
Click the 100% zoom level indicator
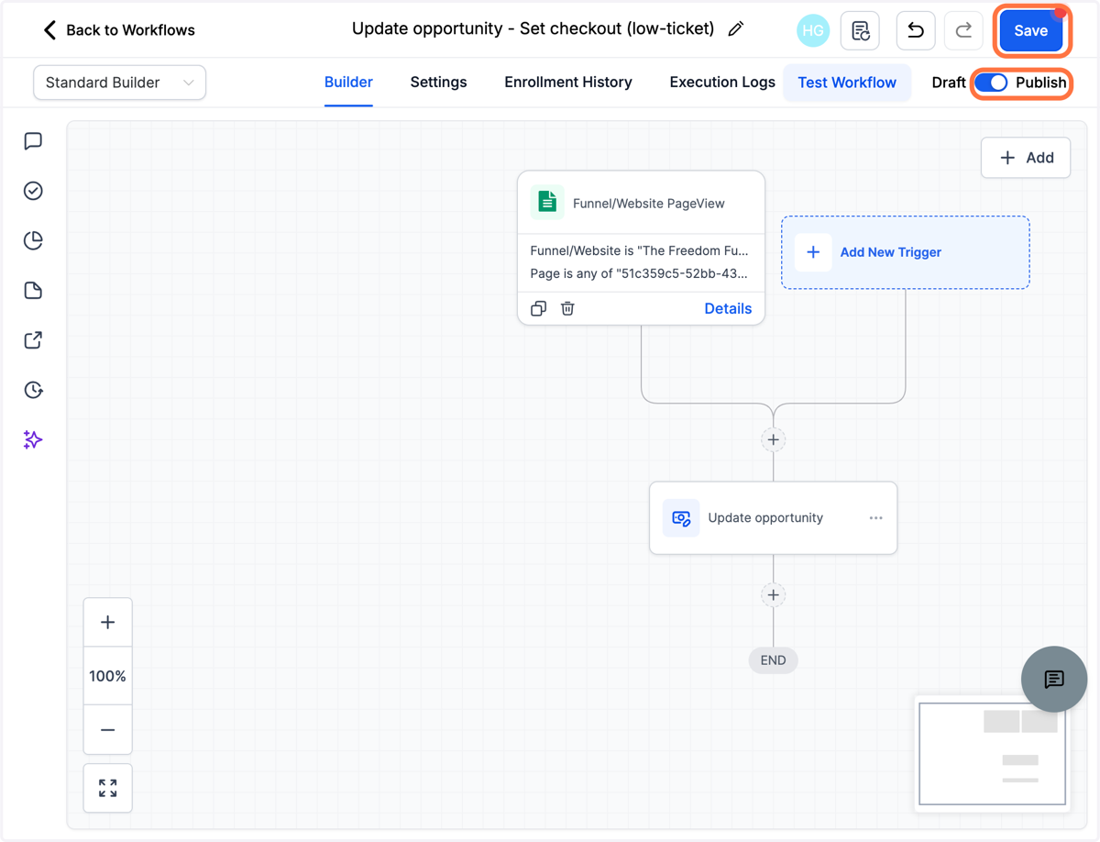[108, 676]
